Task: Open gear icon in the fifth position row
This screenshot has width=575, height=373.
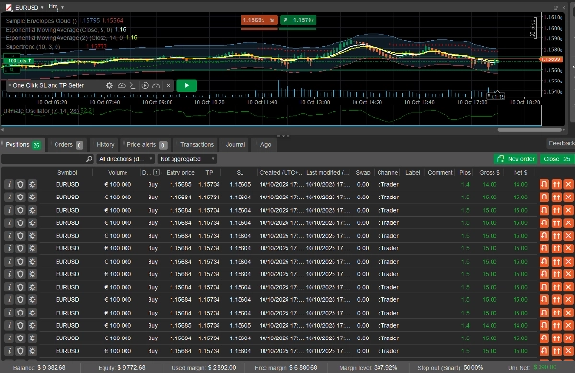Action: (33, 236)
